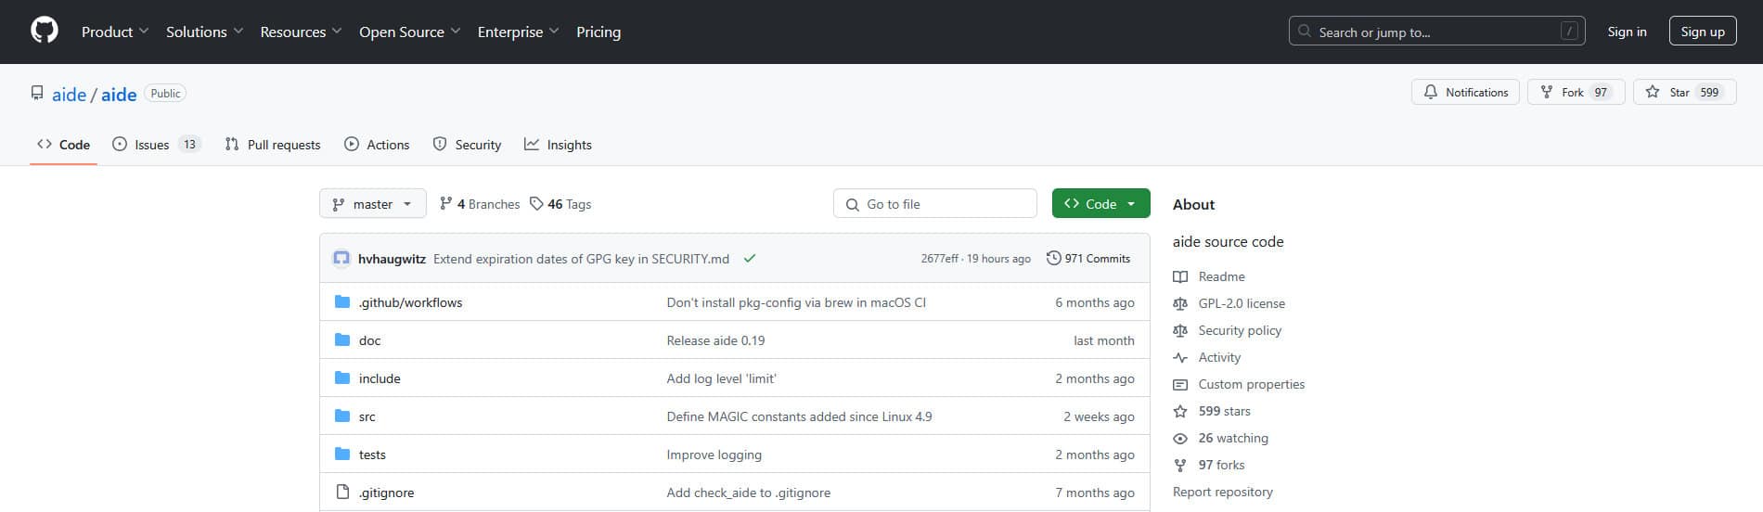Click the hvhaugwitz avatar in commit row

click(x=341, y=259)
